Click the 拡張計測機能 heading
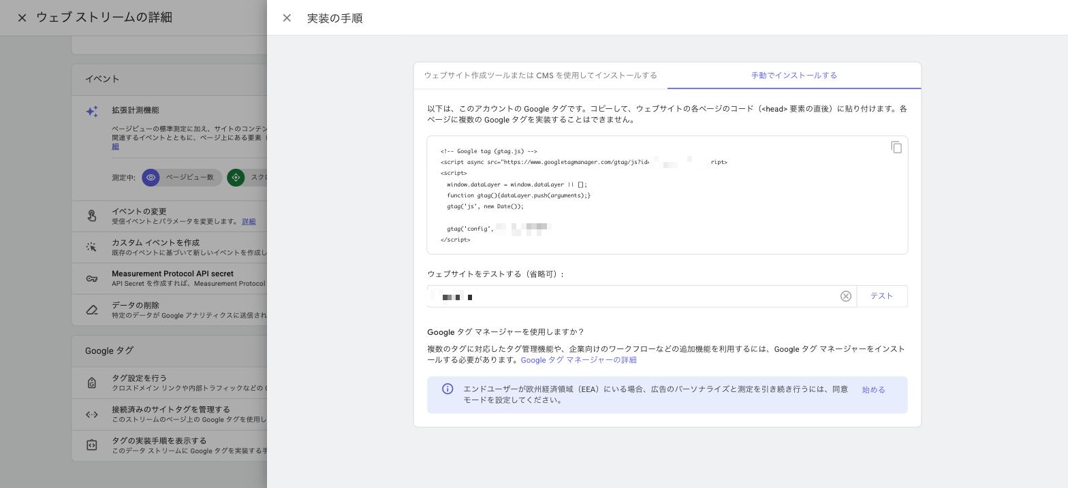1068x488 pixels. tap(136, 110)
